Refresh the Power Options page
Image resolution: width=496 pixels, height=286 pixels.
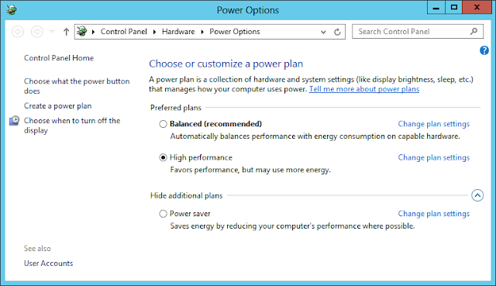(337, 32)
